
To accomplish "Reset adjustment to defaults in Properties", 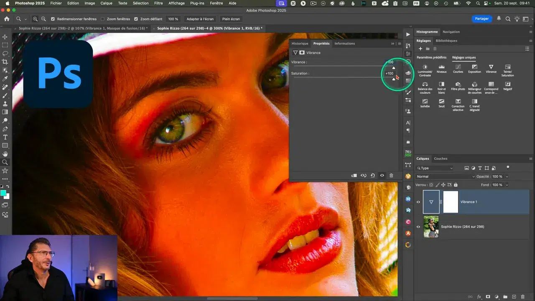I will tap(372, 176).
